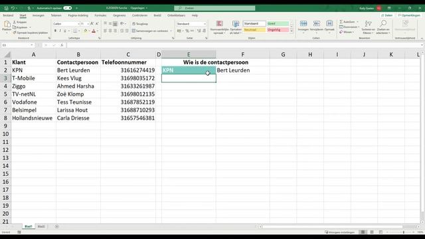Click cell containing Bert Leurden in column F
This screenshot has height=239, width=425.
[242, 70]
